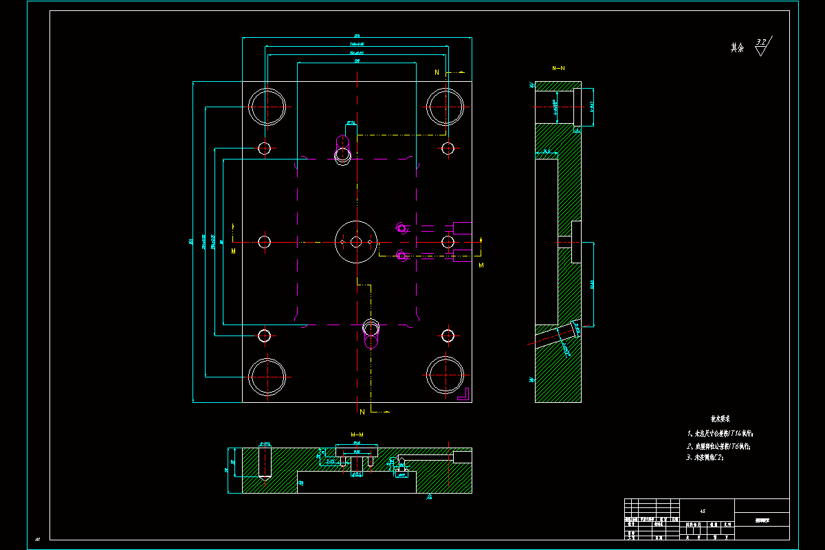Select the large guide hole at plate's lower-left corner
The image size is (825, 550).
coord(267,376)
